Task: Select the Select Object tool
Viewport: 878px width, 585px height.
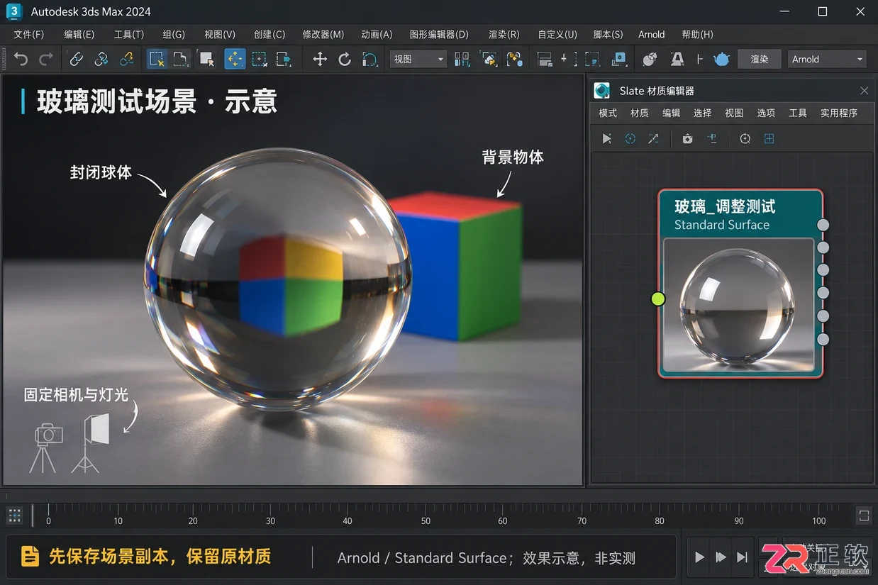Action: pos(157,59)
